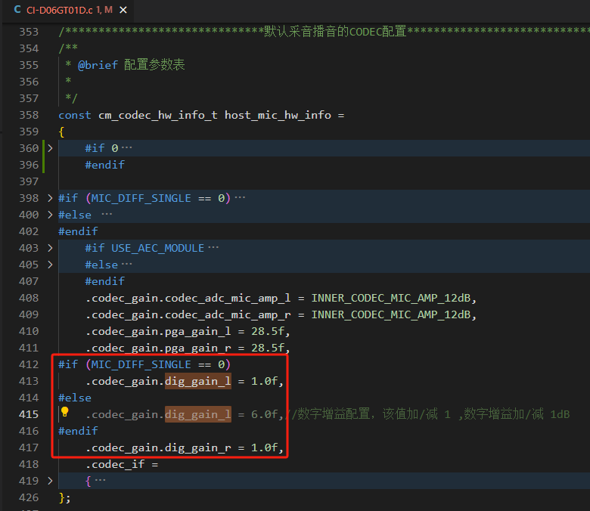The height and width of the screenshot is (511, 590).
Task: Place cursor on 28.5f value of pga_gain_l
Action: coord(271,331)
